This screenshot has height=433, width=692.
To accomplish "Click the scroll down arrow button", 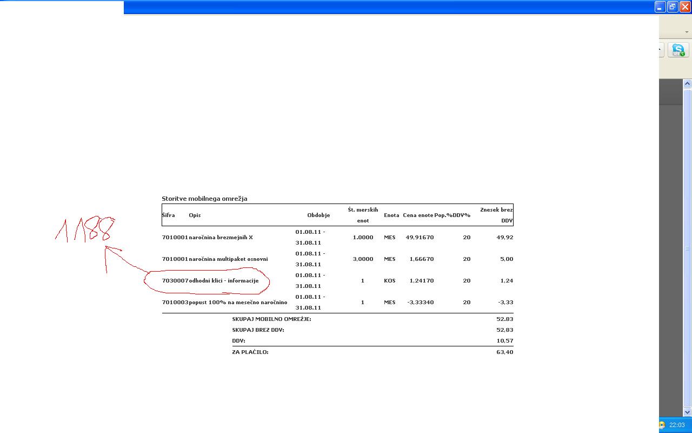I will [x=687, y=412].
